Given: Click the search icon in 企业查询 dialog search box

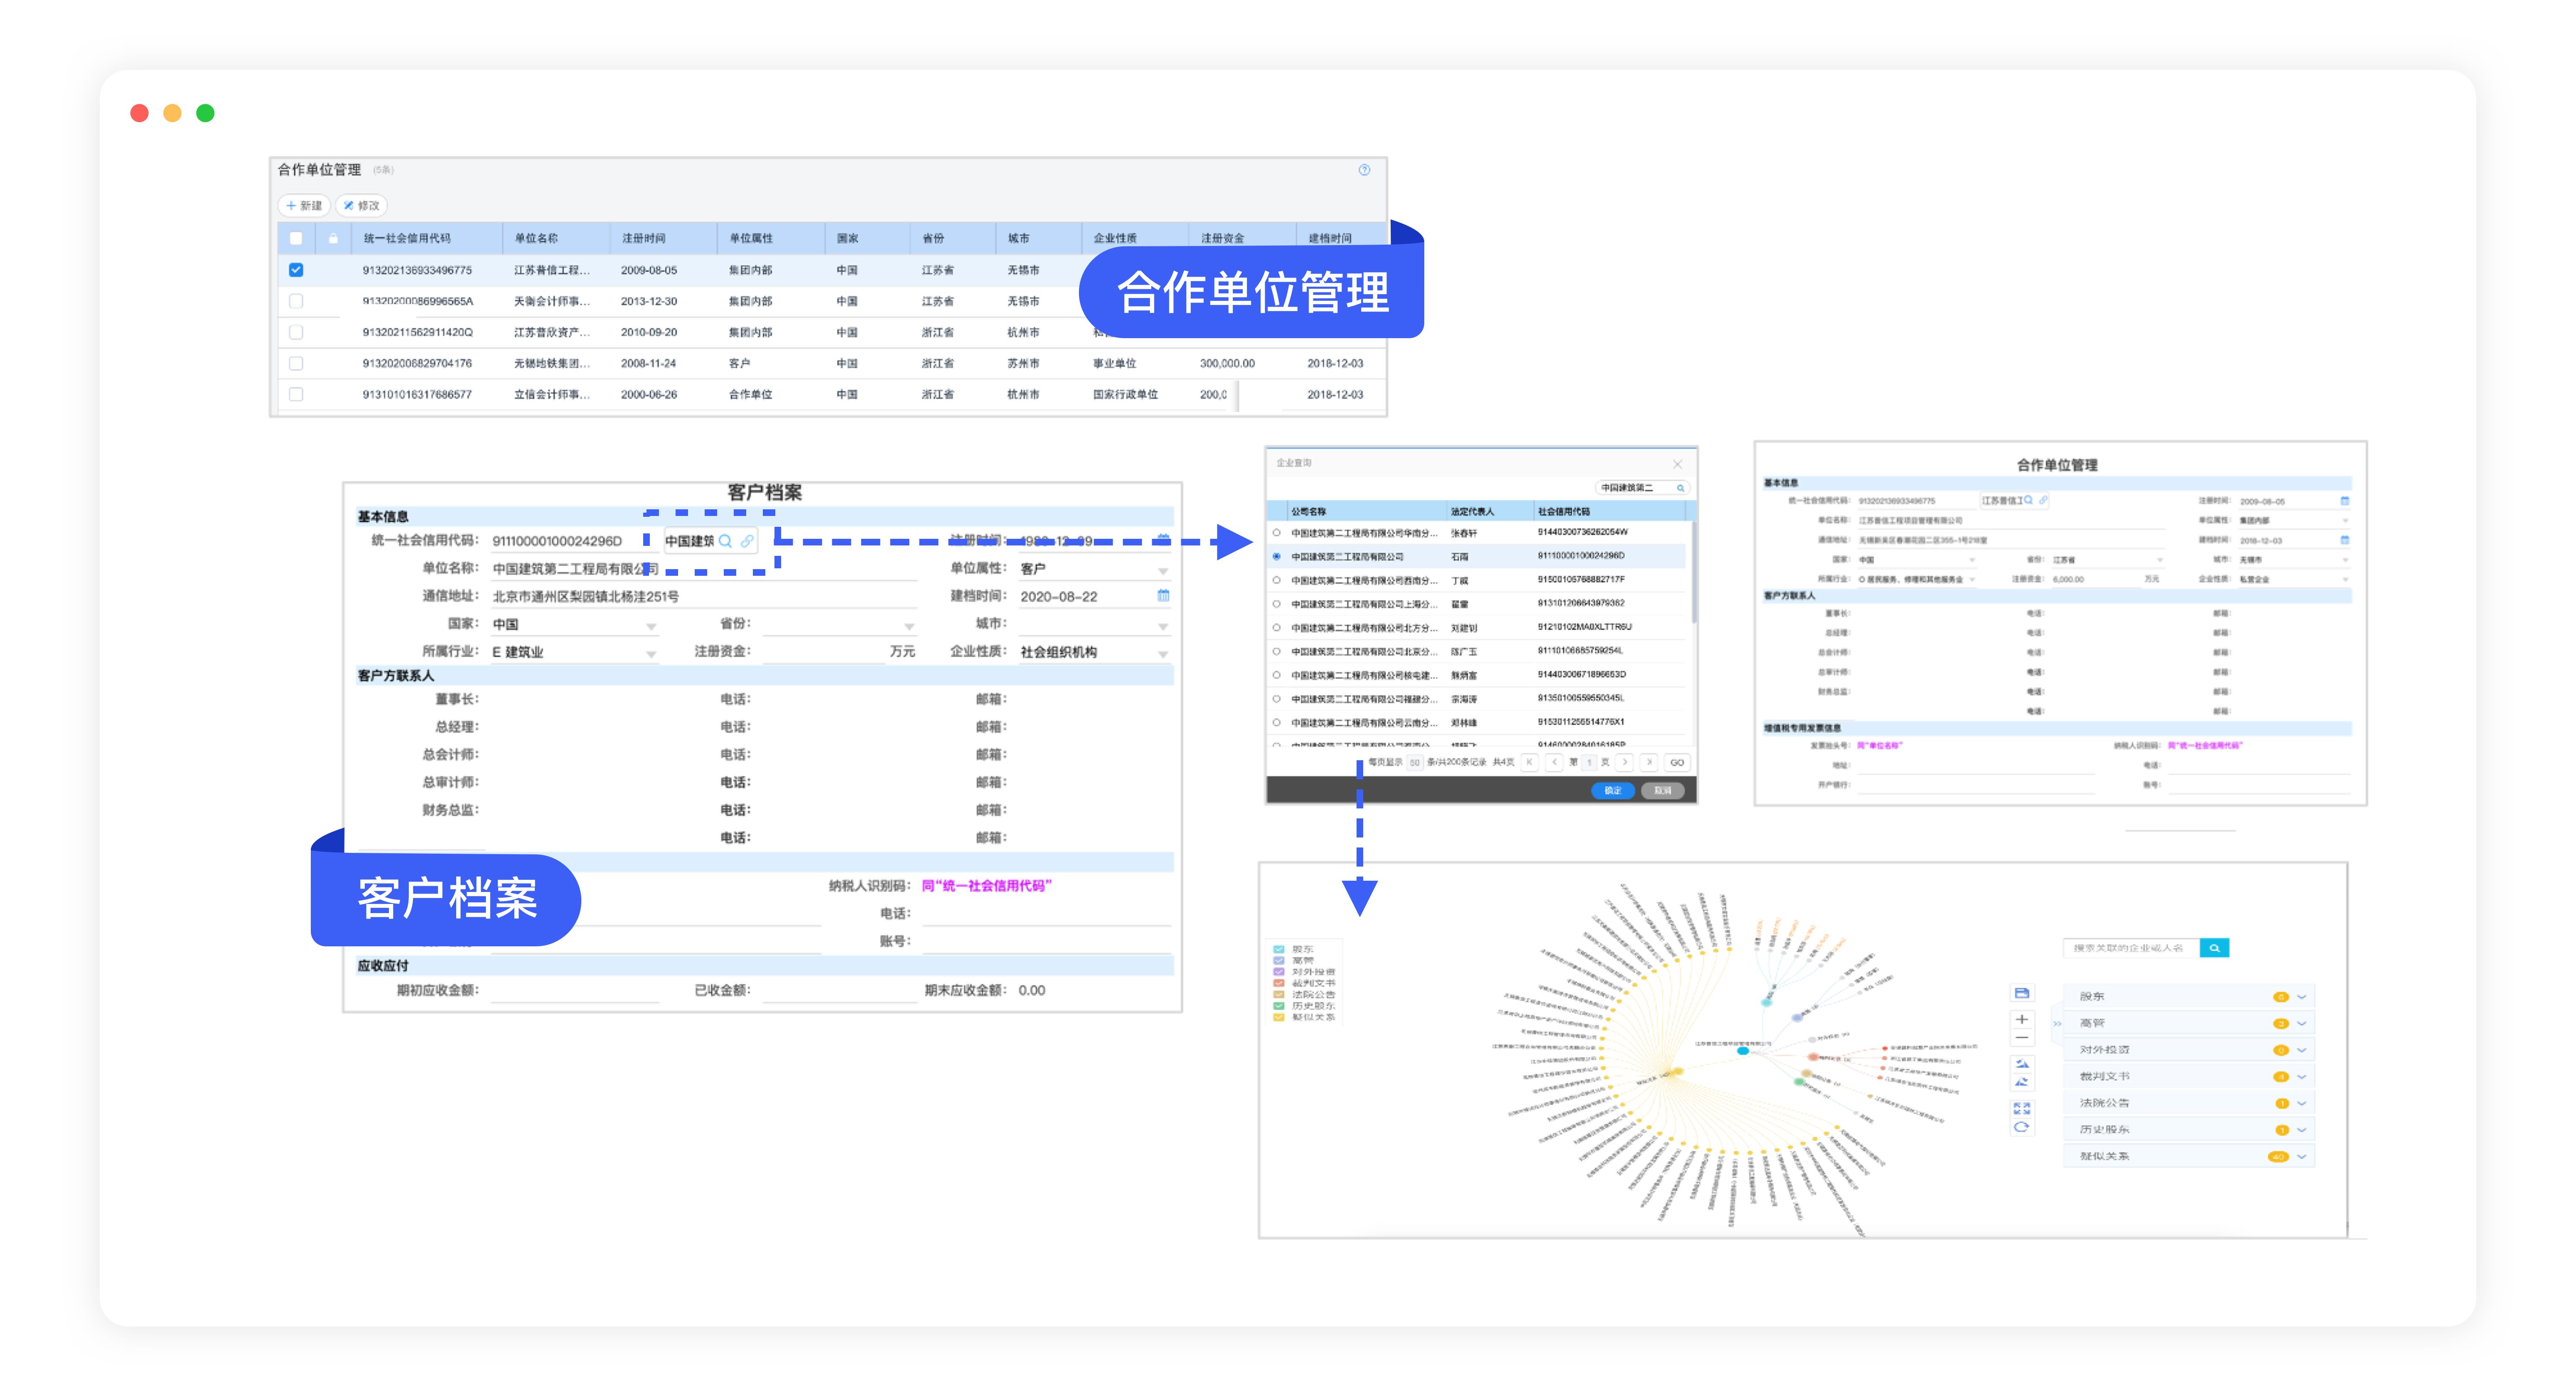Looking at the screenshot, I should 1681,488.
